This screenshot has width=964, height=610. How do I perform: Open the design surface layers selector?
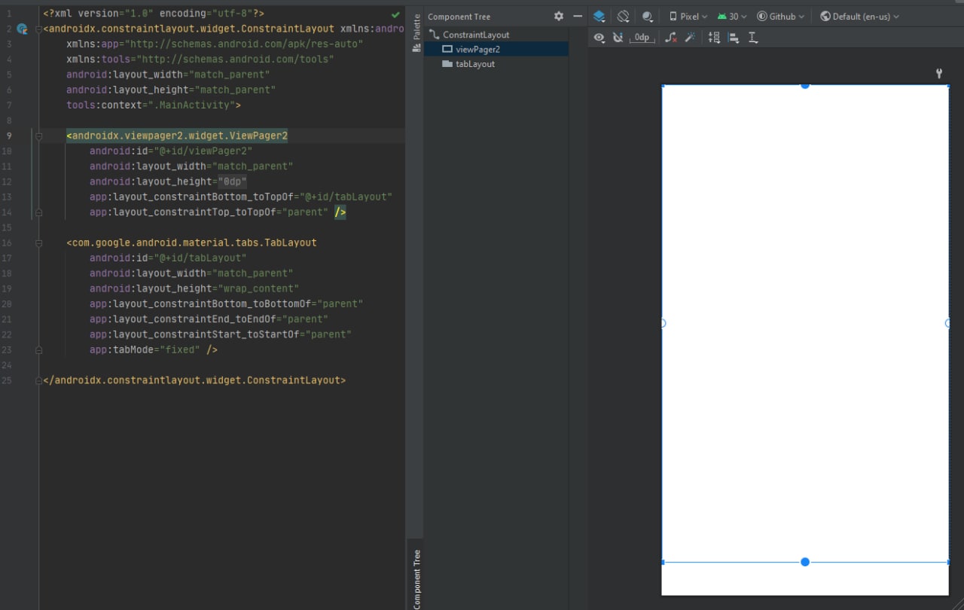tap(599, 16)
